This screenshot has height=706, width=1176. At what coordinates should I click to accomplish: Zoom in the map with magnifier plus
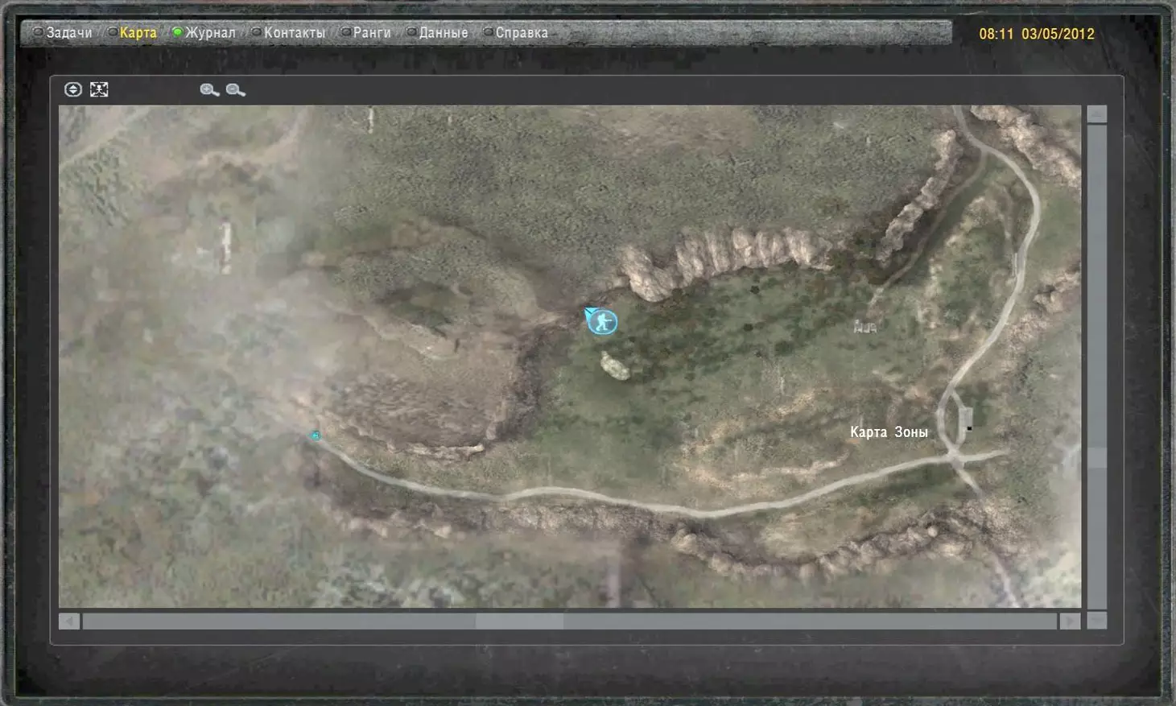[209, 90]
